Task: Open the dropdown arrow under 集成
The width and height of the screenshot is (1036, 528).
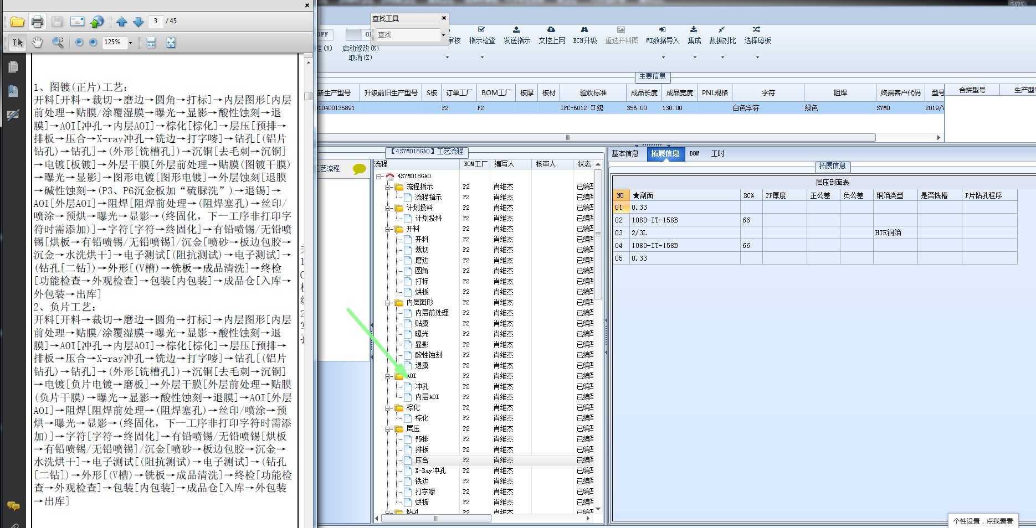Action: coord(695,57)
